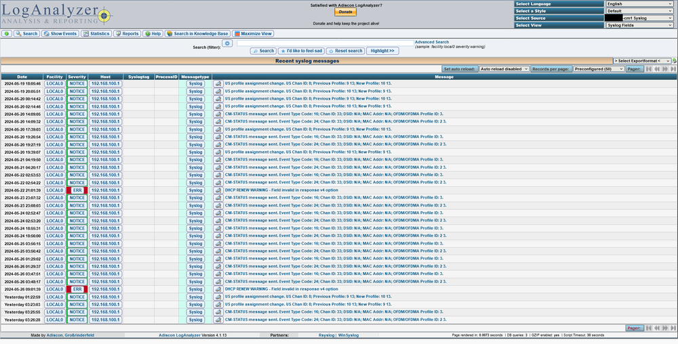Open details icon for 2024-05-26 09:01:39 ERR row
Screen dimensions: 678x344
pyautogui.click(x=218, y=289)
